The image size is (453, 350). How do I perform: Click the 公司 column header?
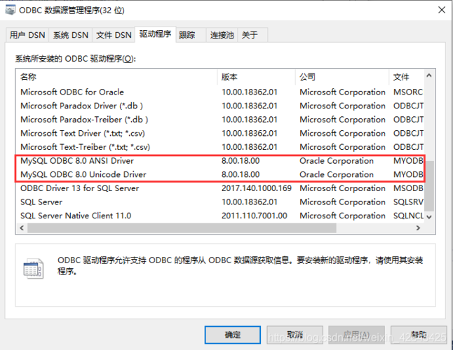pos(342,77)
